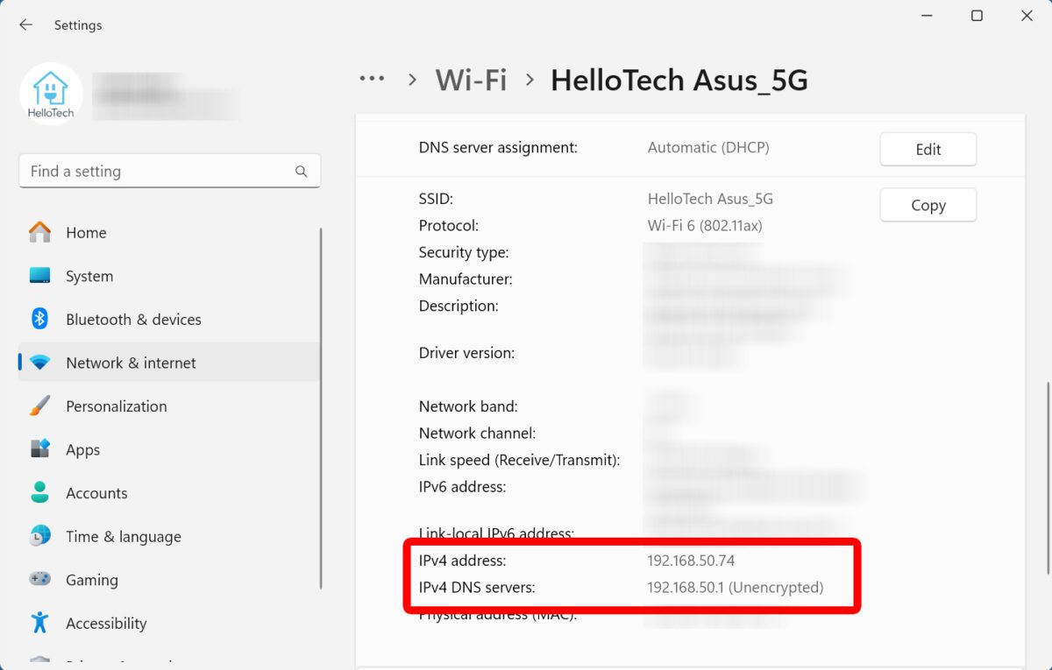The image size is (1052, 670).
Task: Open Personalization via its brush icon
Action: (39, 406)
